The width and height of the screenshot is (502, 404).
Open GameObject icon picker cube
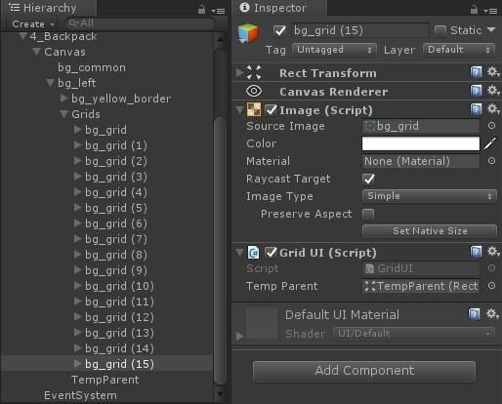248,33
